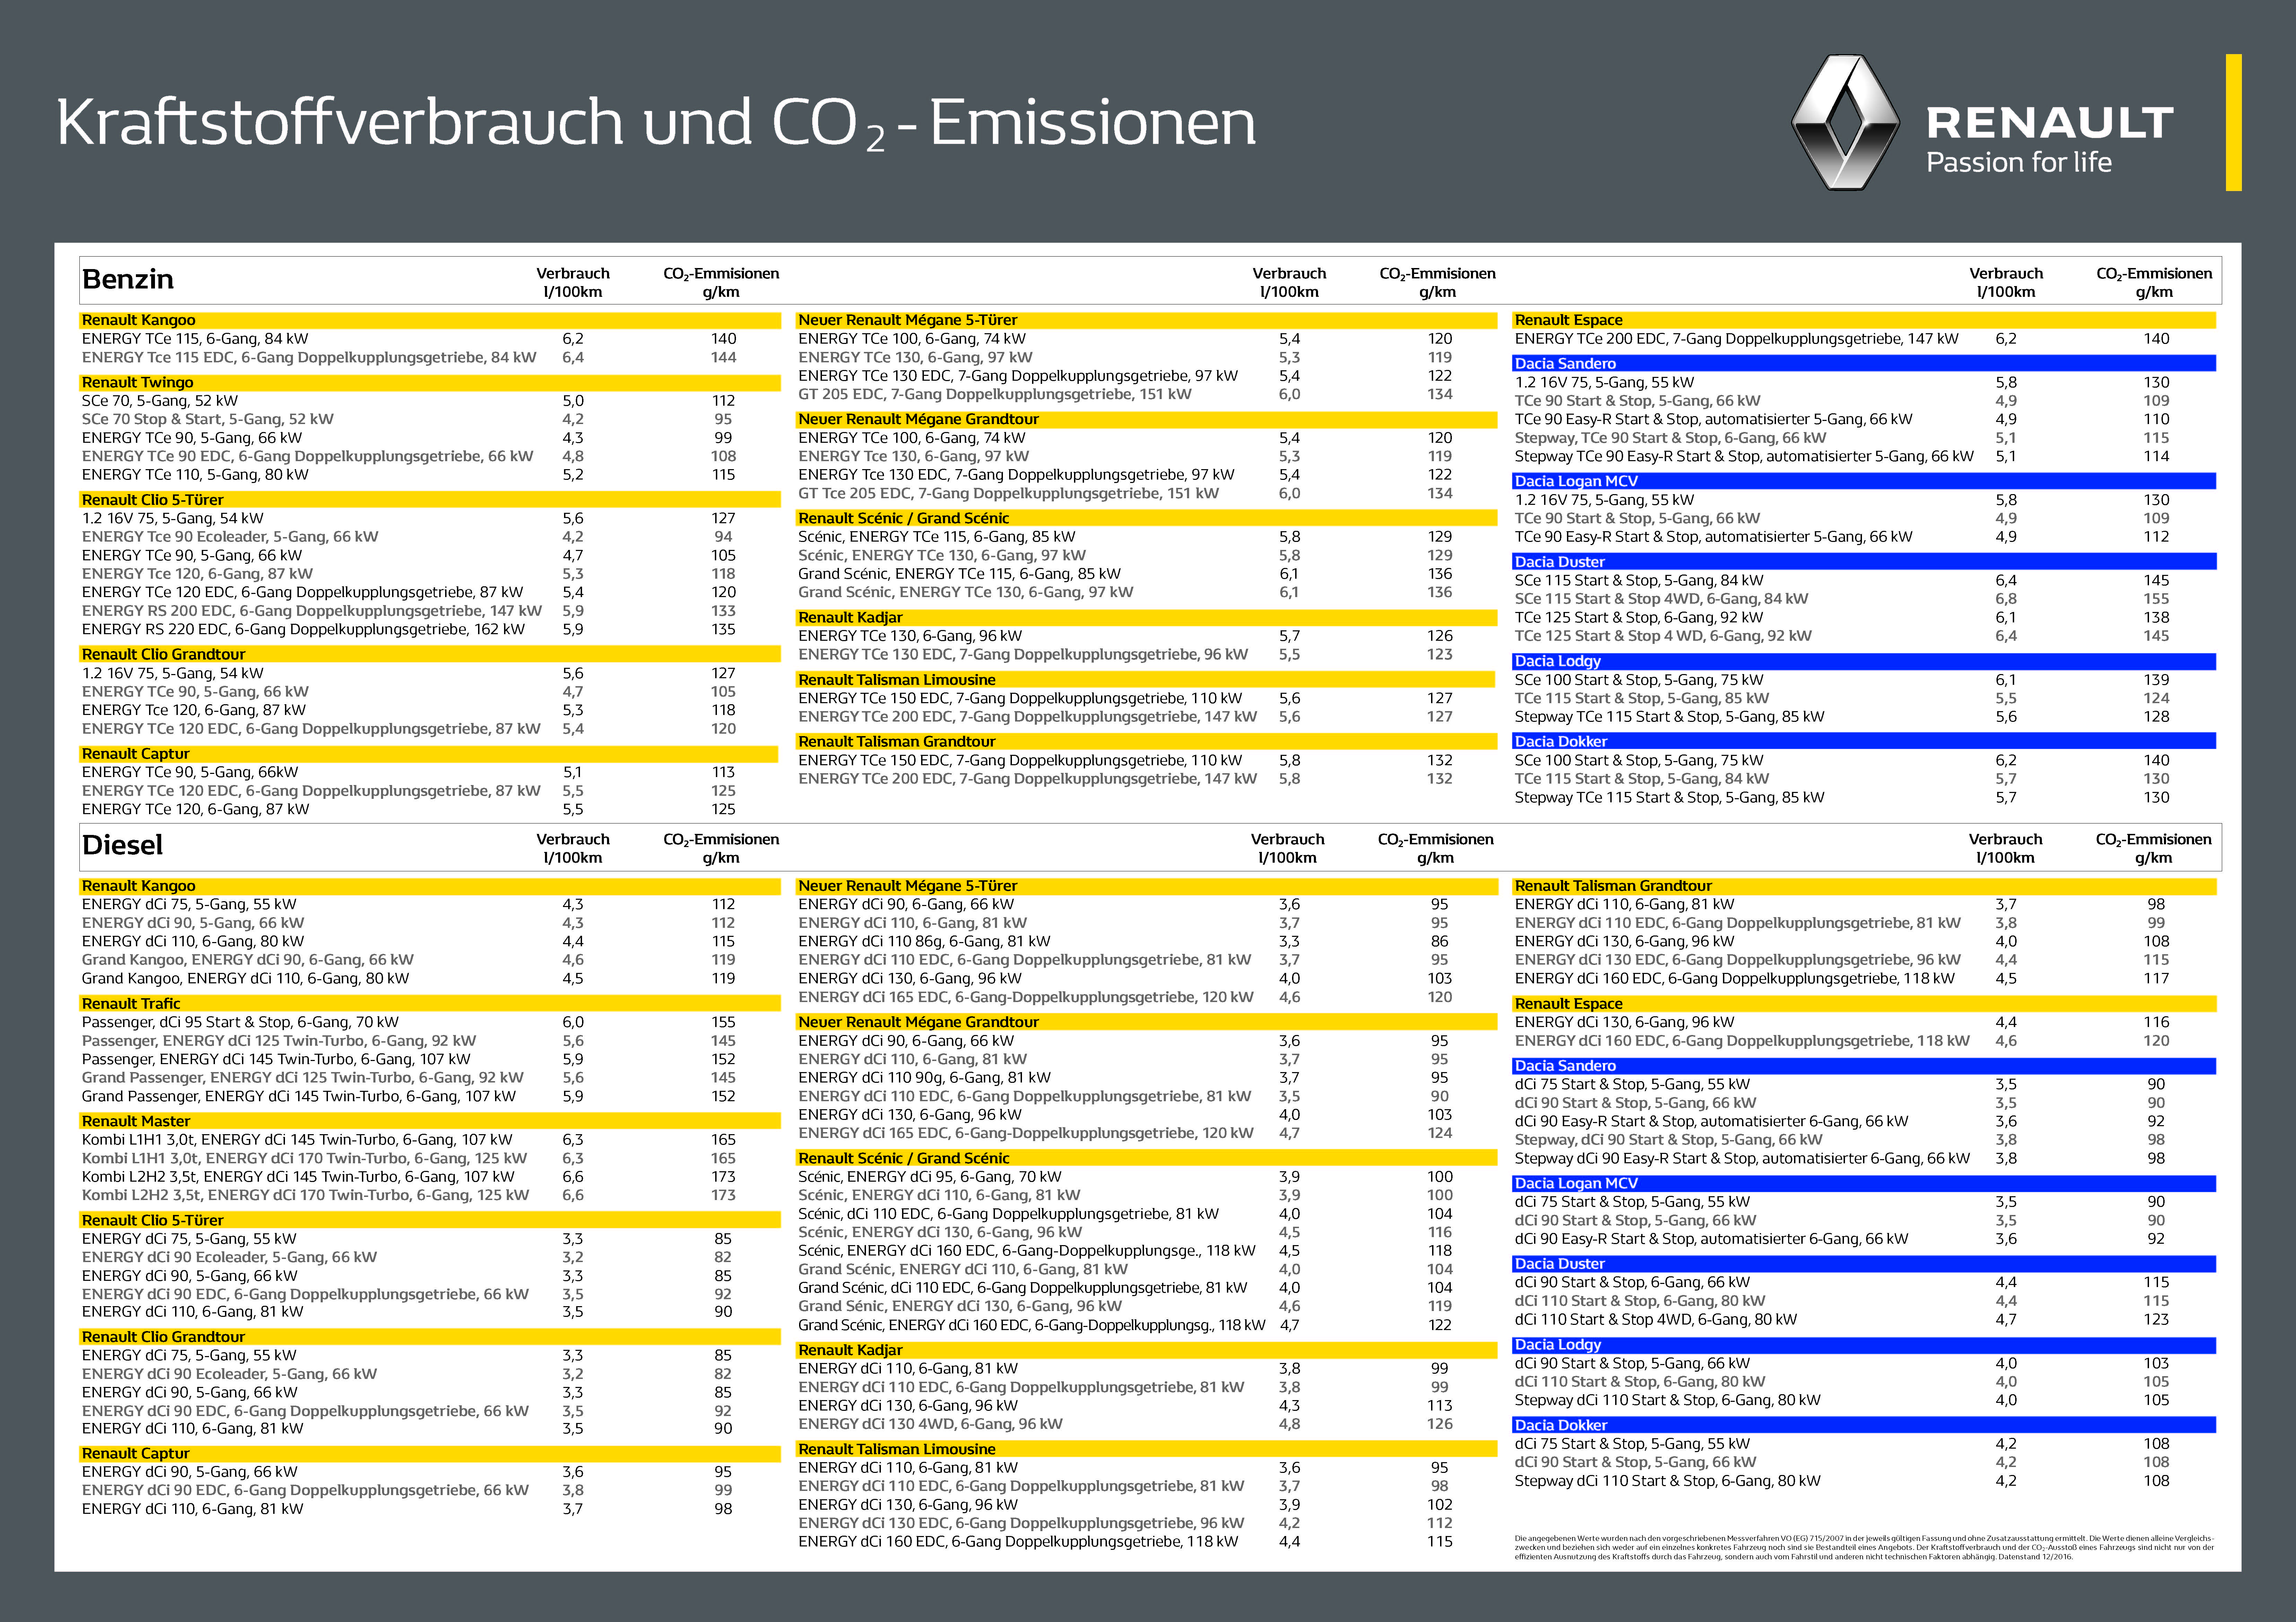Click the title 'Kraftstoffverbrauch und CO2-Emissionen'
The height and width of the screenshot is (1622, 2296).
click(x=656, y=124)
